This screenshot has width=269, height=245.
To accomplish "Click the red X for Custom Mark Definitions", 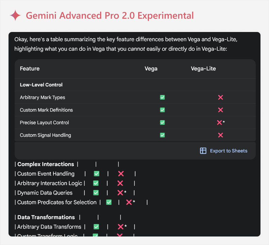I will click(x=220, y=110).
